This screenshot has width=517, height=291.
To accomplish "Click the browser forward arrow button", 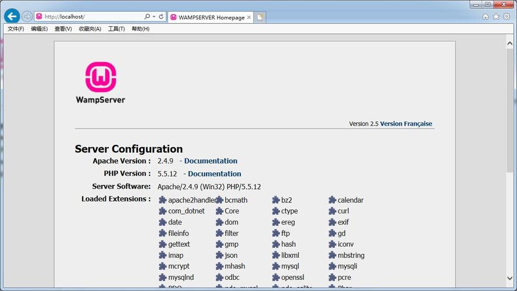I will pos(27,16).
